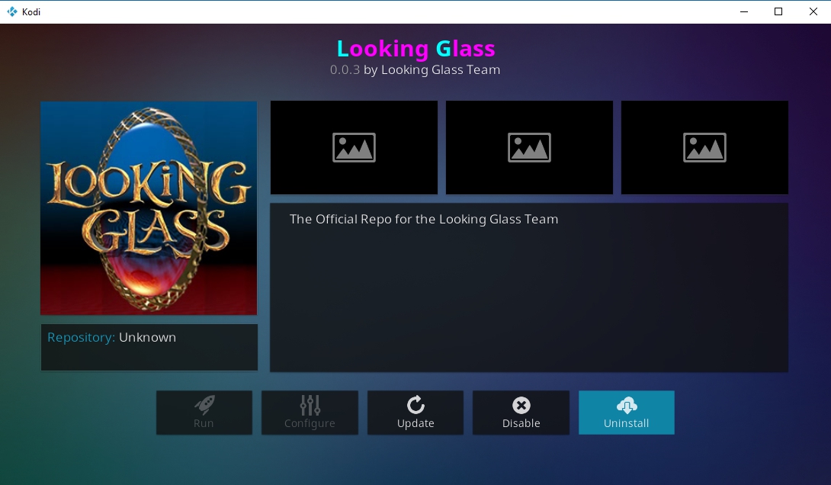Open the first screenshot placeholder thumbnail
The width and height of the screenshot is (831, 485).
(354, 147)
